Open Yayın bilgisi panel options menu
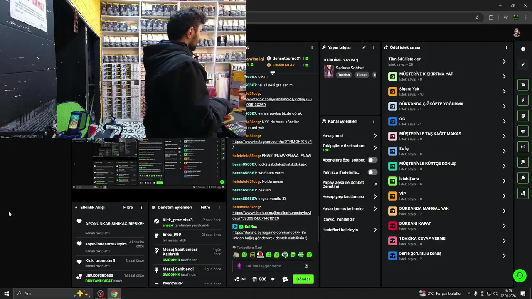Screen dimensions: 532x299 pos(374,47)
